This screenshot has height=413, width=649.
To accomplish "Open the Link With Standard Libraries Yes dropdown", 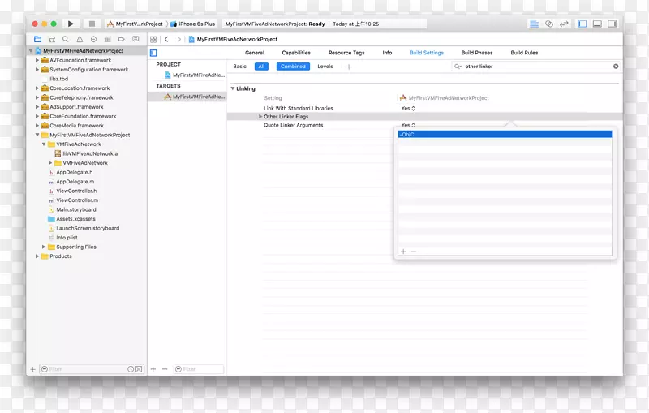I will coord(407,108).
